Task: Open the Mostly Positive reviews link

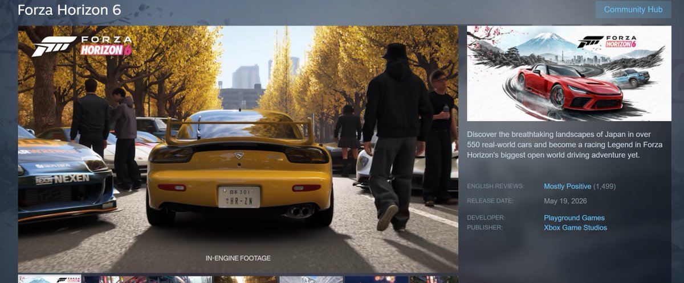Action: click(x=567, y=186)
